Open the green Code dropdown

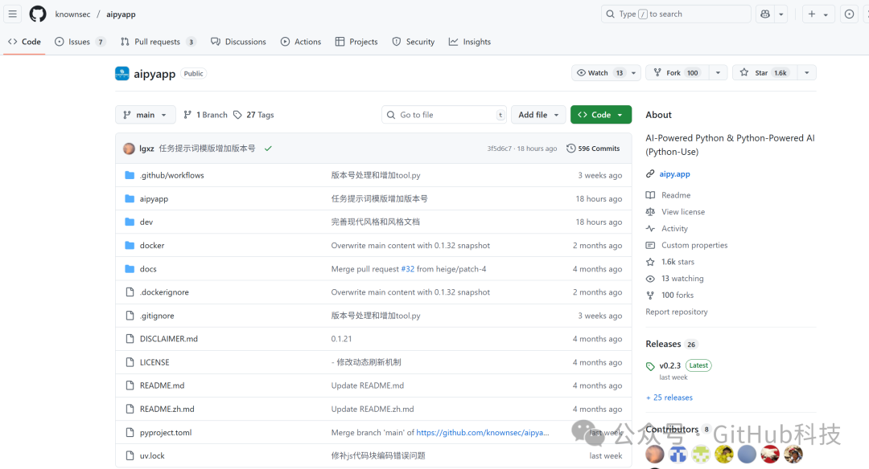(x=601, y=115)
